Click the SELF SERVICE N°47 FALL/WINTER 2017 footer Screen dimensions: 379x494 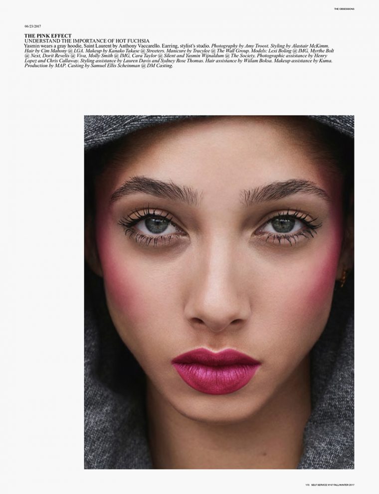(x=333, y=485)
